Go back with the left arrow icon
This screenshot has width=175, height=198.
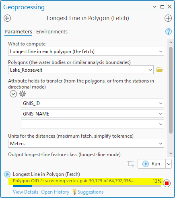tap(7, 18)
